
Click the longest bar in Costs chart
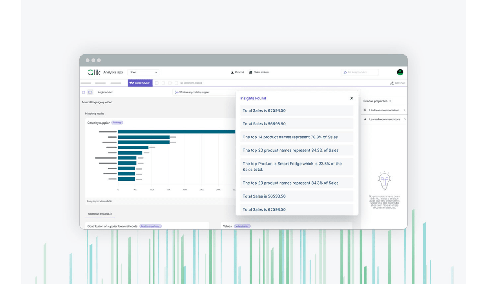pos(177,131)
